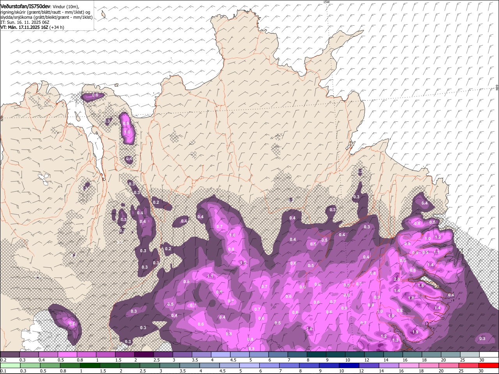Pick the 0.2–0.3 dark purple swatch, upper legend
The width and height of the screenshot is (499, 374).
click(10, 354)
